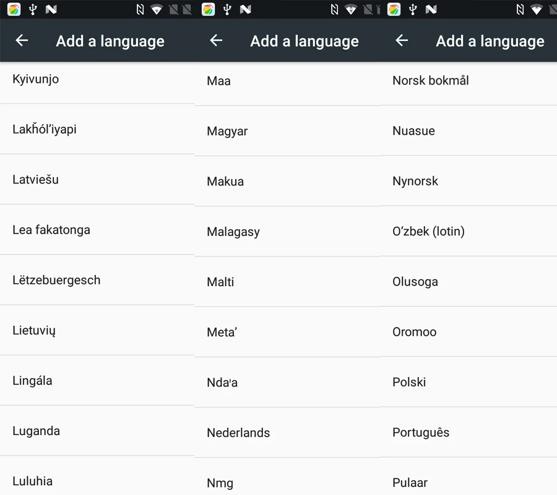
Task: Tap colorful app icon in middle status bar
Action: tap(208, 9)
